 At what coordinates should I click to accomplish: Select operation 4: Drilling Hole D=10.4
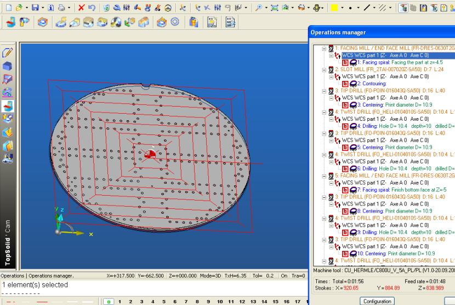406,126
